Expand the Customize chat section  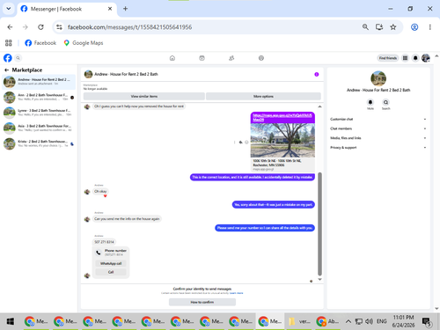point(378,119)
